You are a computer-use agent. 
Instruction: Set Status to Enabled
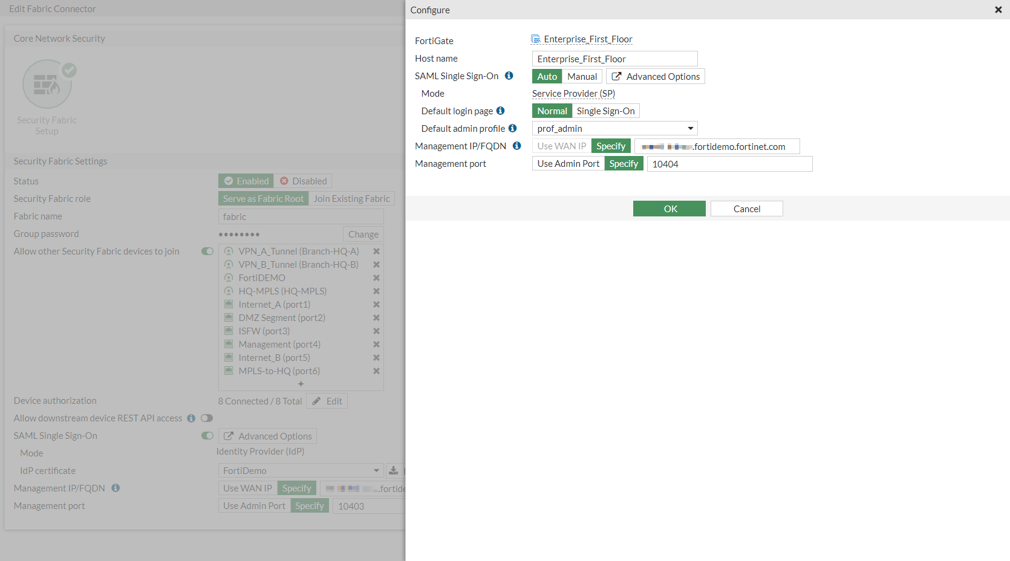click(x=246, y=181)
